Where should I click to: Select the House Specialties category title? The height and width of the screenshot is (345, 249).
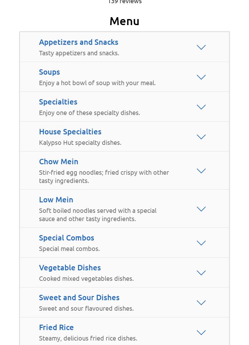click(70, 132)
